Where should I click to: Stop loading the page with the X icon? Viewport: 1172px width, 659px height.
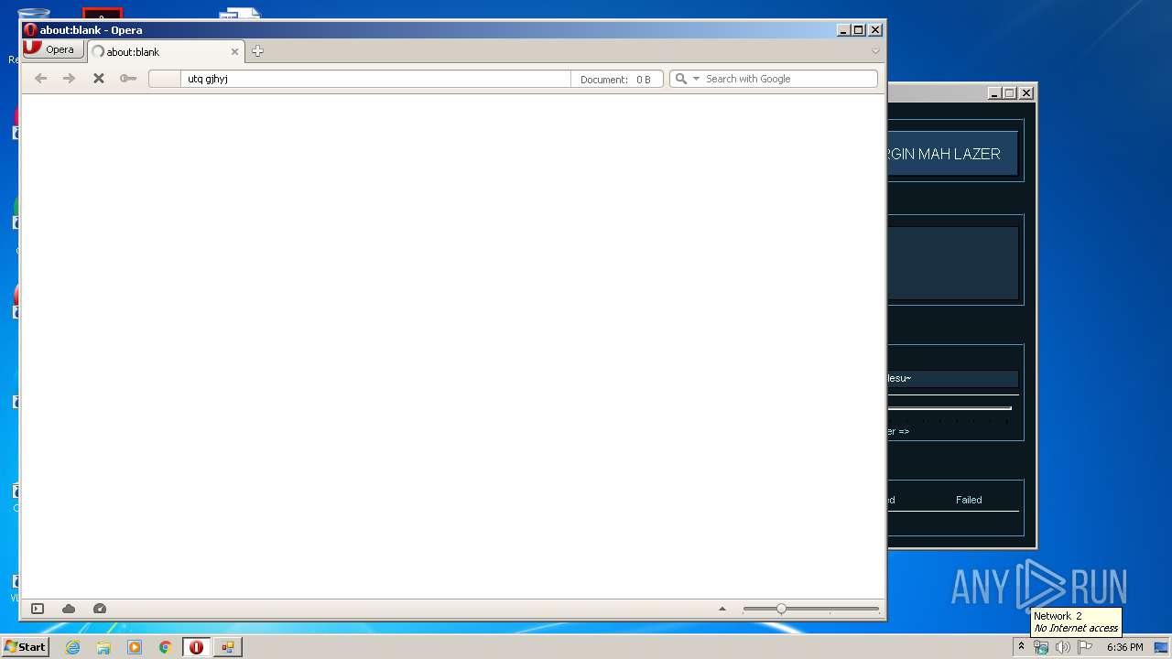click(99, 79)
